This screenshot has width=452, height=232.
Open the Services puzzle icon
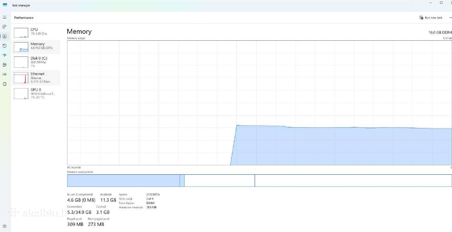click(x=5, y=84)
